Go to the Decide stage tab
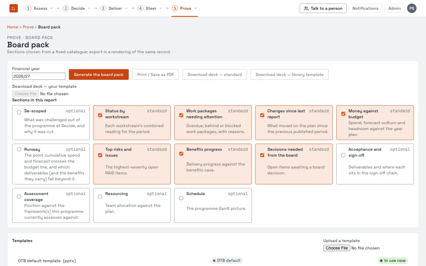 pyautogui.click(x=74, y=8)
